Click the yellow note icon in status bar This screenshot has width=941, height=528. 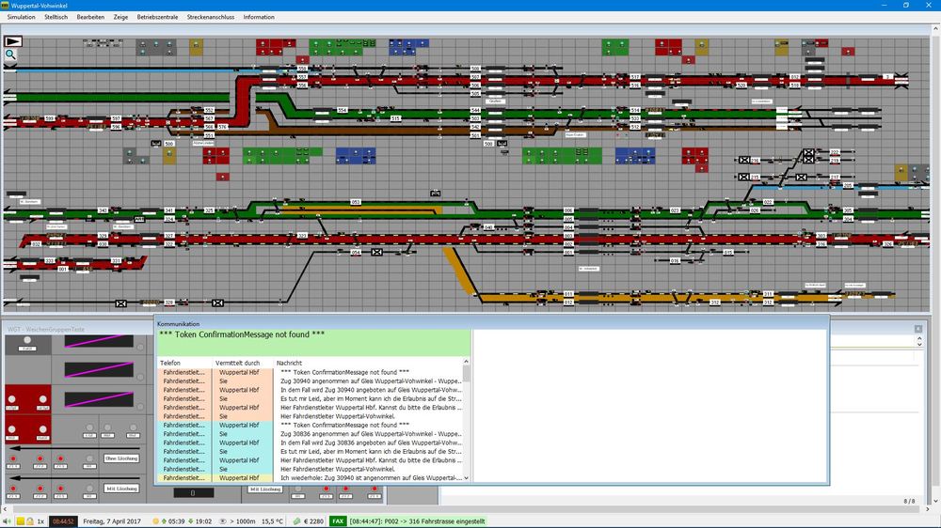[x=20, y=521]
